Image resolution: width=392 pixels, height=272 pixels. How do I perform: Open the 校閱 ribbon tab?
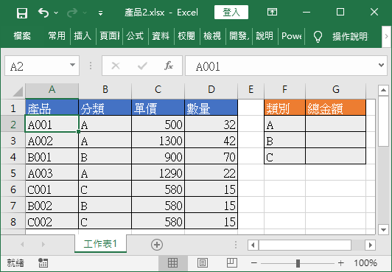[186, 36]
